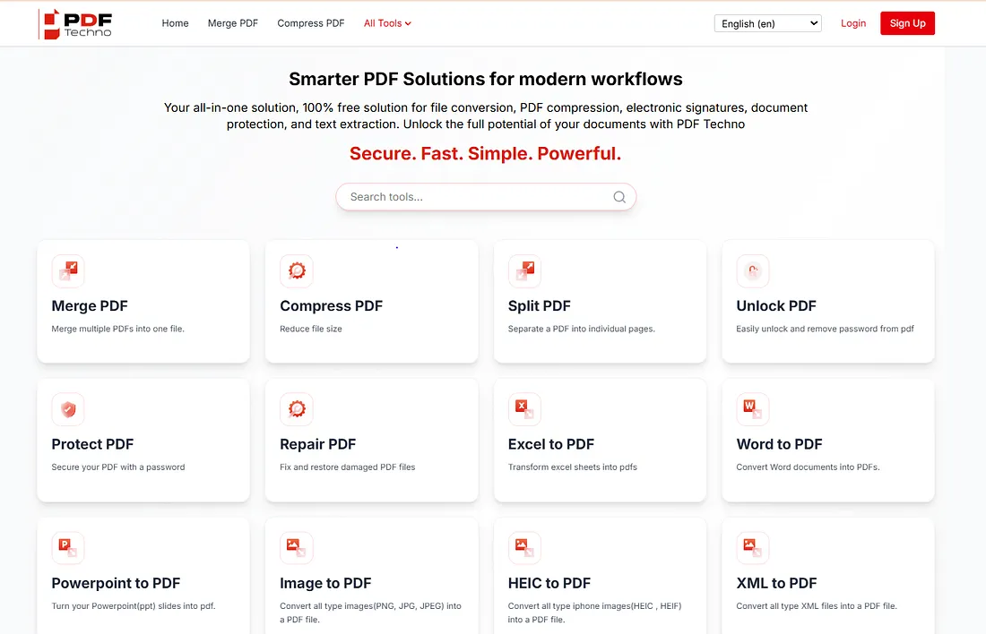Follow the Login link
The image size is (986, 634).
tap(853, 23)
